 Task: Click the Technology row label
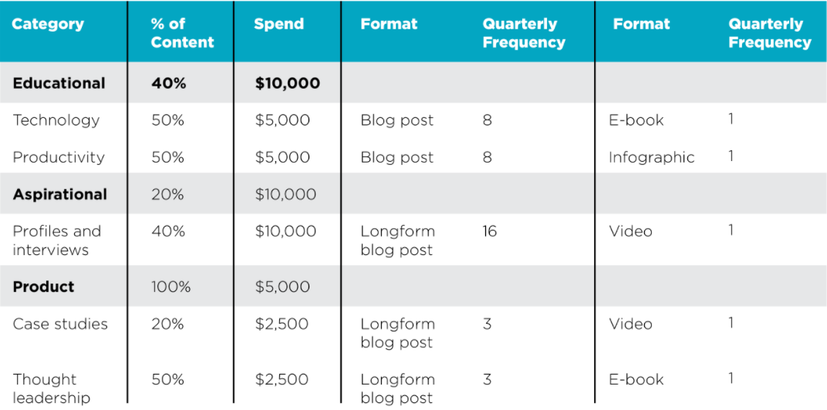point(56,120)
